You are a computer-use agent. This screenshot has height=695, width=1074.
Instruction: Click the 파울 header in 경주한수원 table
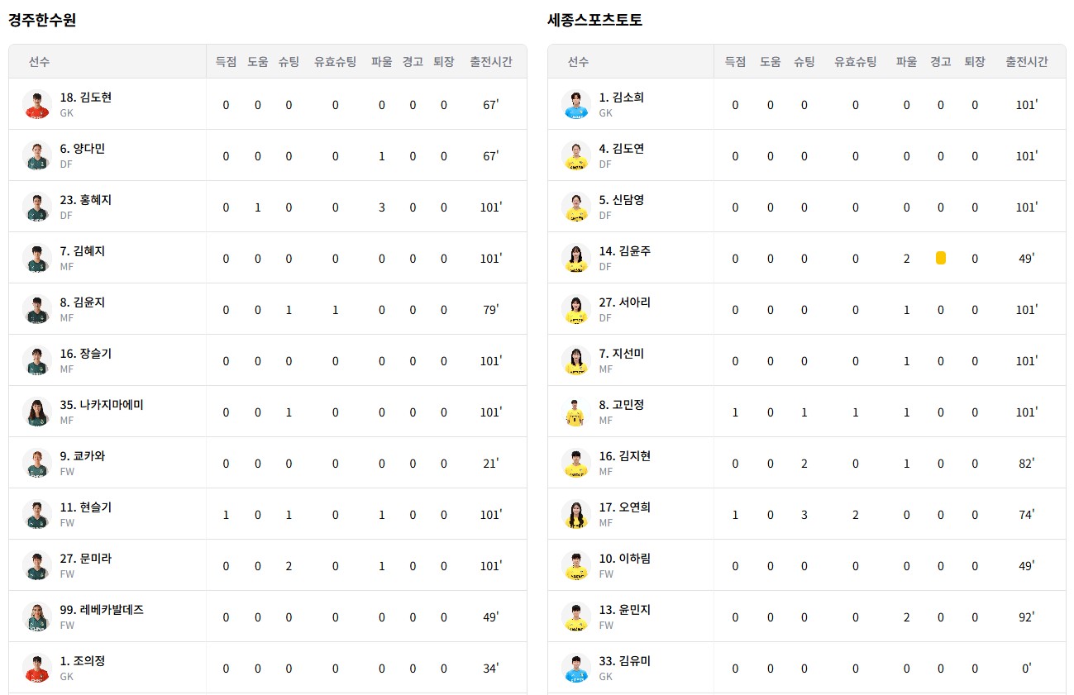point(381,62)
